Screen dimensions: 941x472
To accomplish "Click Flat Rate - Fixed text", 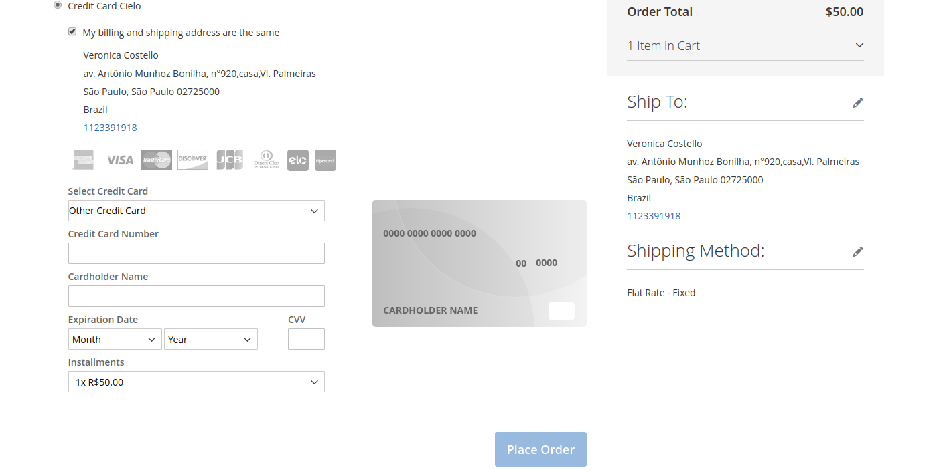I will click(661, 293).
